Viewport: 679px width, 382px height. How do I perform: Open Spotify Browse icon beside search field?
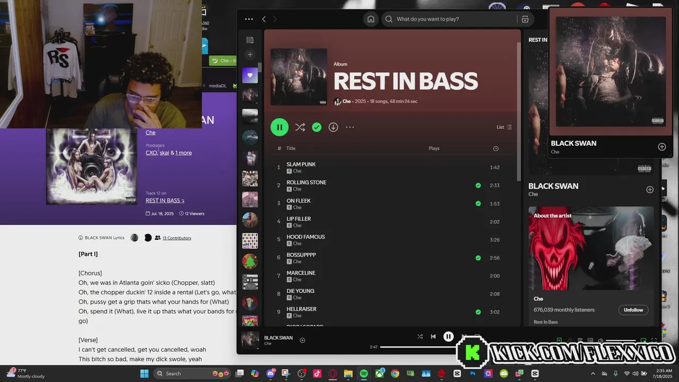(525, 19)
